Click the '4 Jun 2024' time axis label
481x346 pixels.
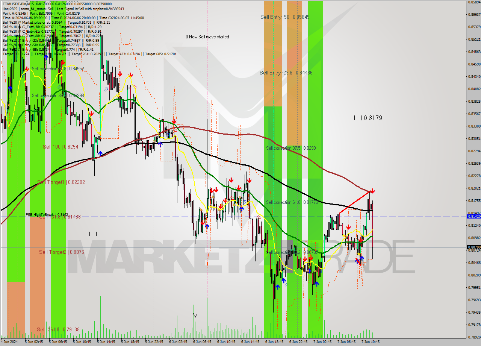9,342
